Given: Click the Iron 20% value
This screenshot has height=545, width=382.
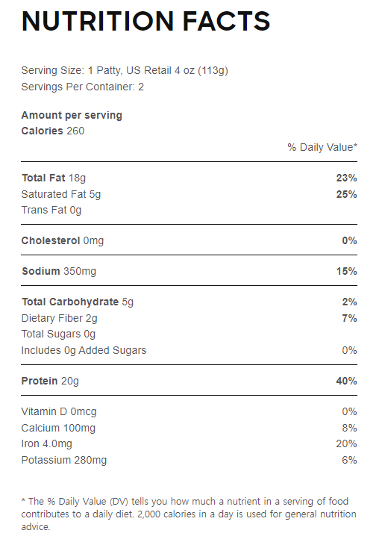Looking at the screenshot, I should click(347, 443).
